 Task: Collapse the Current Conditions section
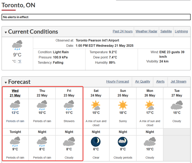point(6,32)
